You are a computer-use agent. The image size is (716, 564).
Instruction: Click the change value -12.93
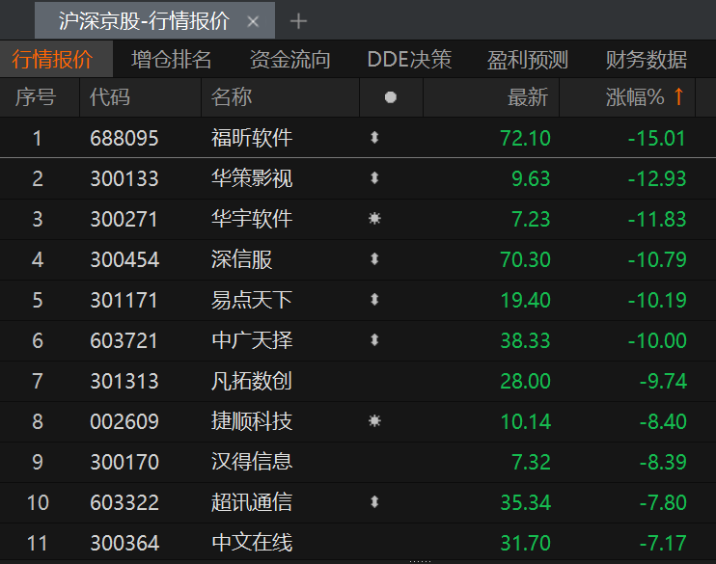656,179
